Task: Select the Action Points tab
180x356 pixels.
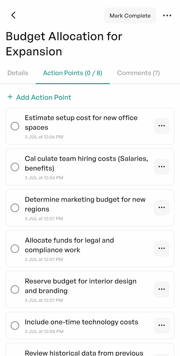Action: coord(73,73)
